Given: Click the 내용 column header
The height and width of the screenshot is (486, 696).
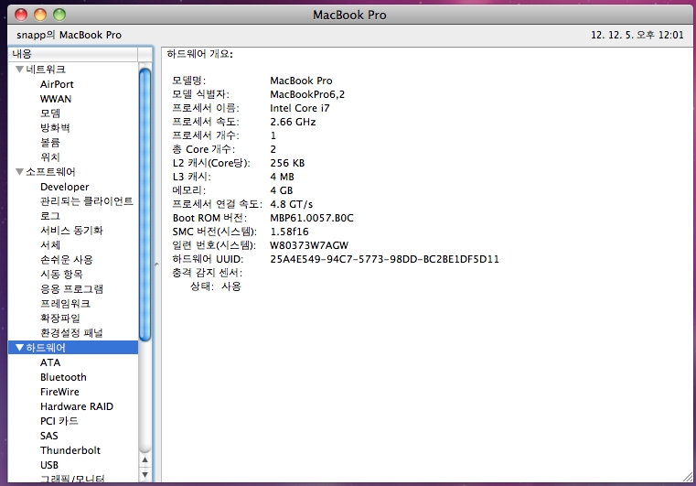Looking at the screenshot, I should [x=73, y=54].
